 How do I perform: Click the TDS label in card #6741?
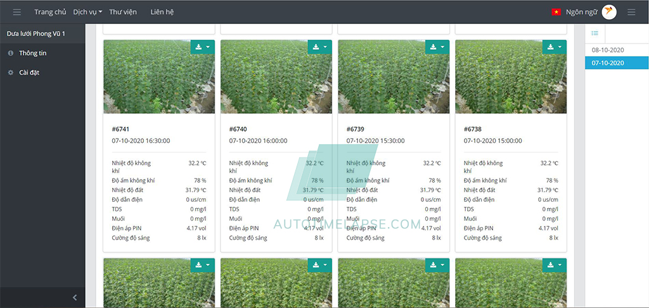point(117,209)
